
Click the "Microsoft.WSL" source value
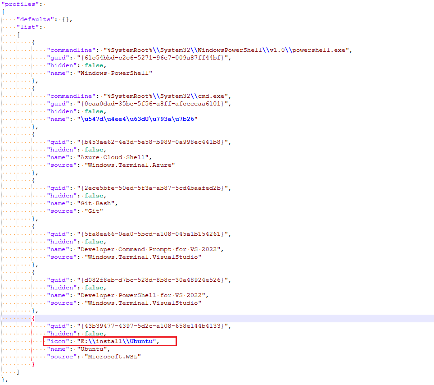[113, 357]
